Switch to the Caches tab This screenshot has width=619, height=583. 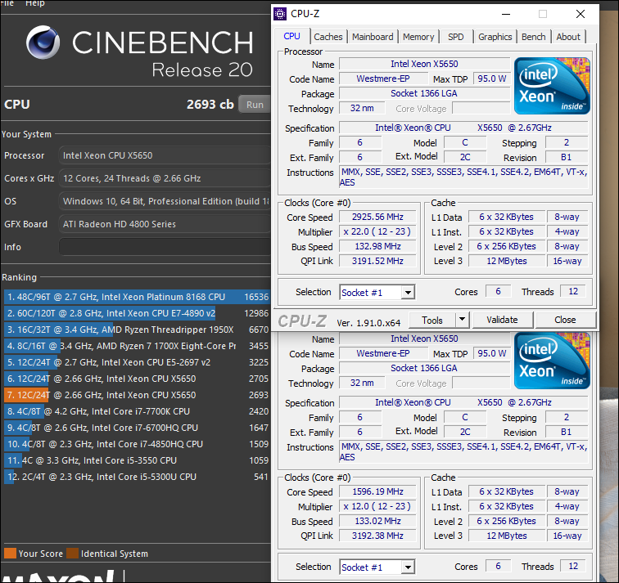[328, 37]
